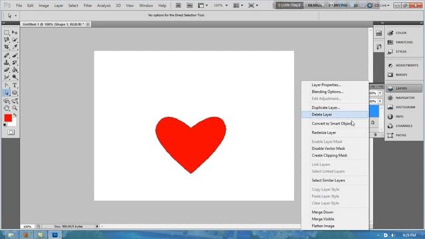Launch Mini Bridge from the application bar
This screenshot has width=425, height=239.
point(190,5)
